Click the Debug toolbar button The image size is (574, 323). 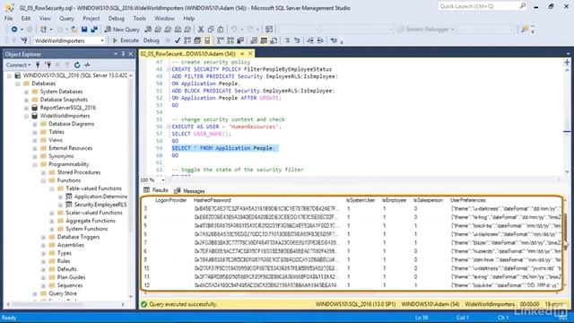click(x=152, y=40)
